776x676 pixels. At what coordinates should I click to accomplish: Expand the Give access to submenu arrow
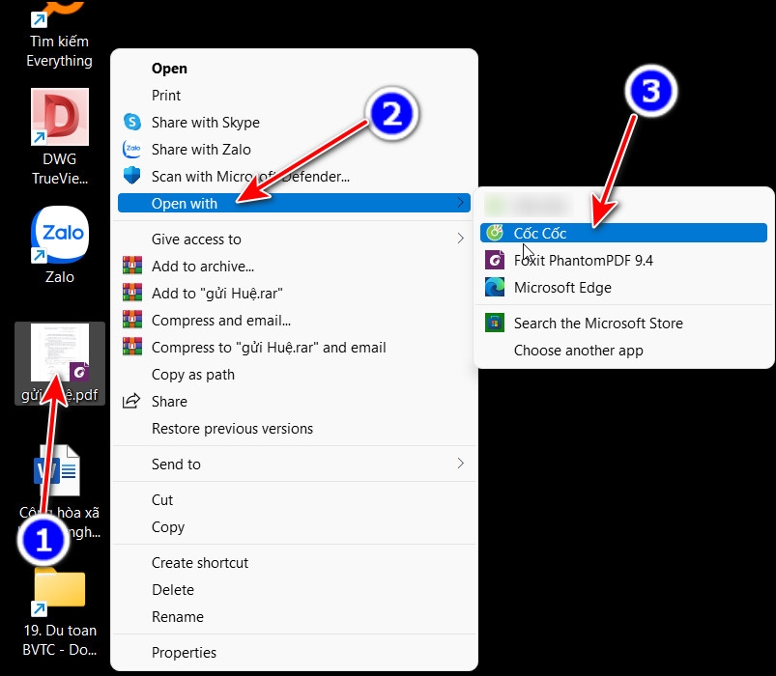pos(461,239)
